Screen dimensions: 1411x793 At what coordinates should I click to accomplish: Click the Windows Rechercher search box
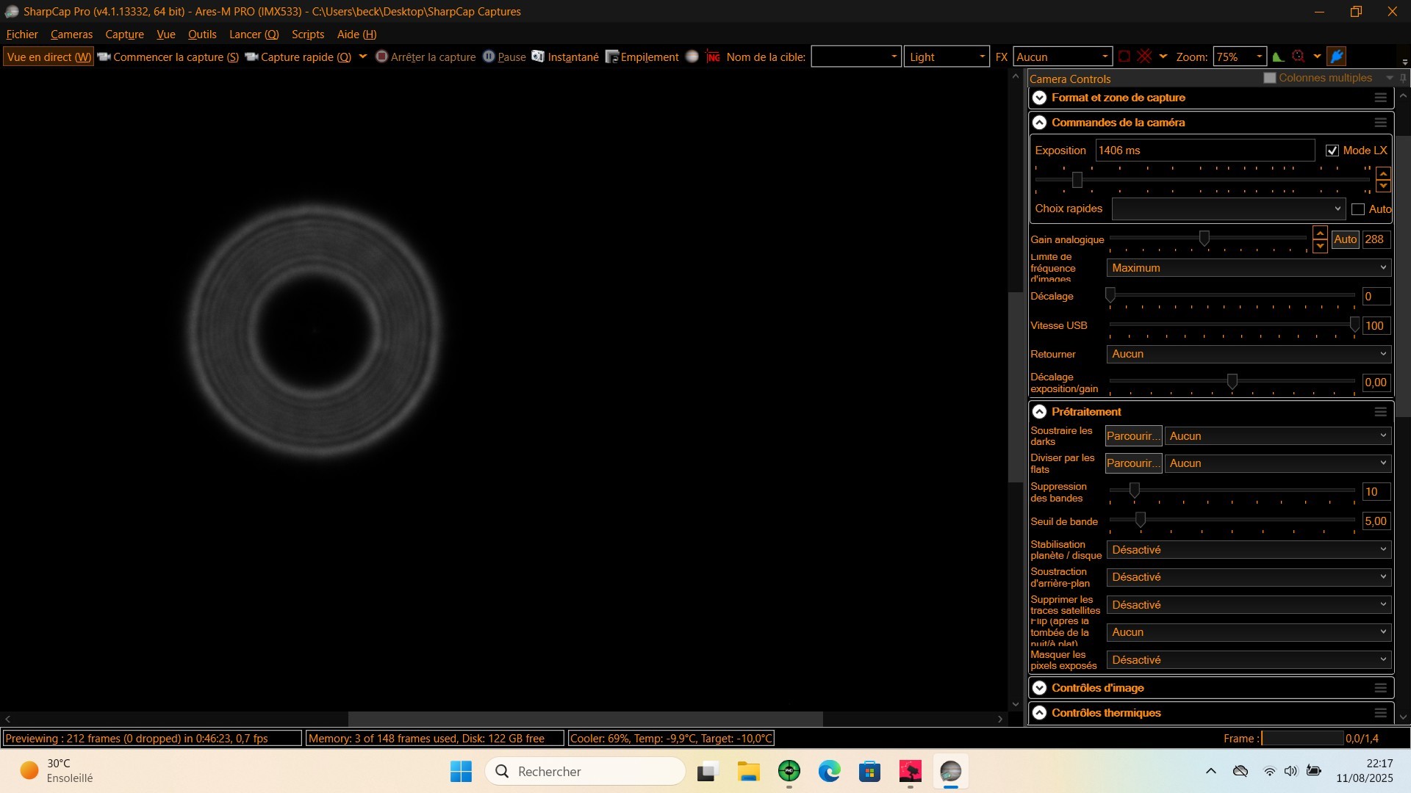pos(585,772)
